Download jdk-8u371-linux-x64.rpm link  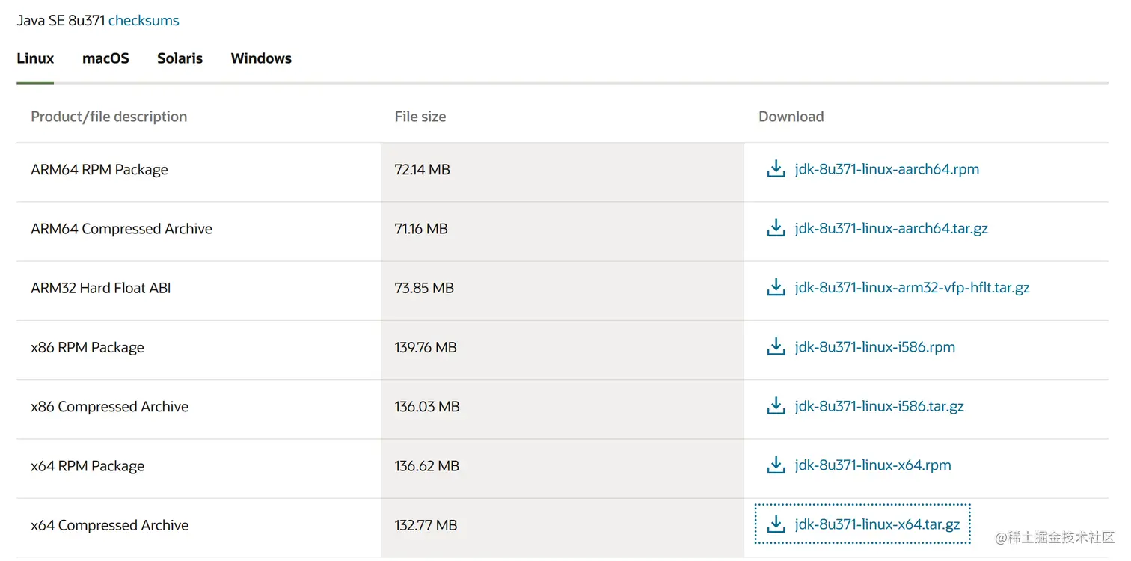(x=873, y=465)
